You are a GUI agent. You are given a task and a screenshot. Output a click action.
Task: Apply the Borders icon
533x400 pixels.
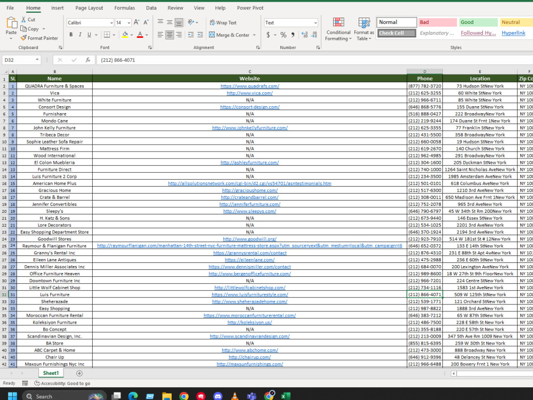pyautogui.click(x=107, y=35)
